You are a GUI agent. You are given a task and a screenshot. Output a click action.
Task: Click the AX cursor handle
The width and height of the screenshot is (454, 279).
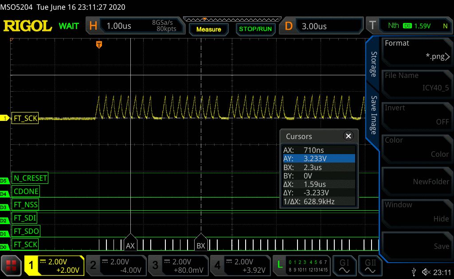pyautogui.click(x=130, y=244)
